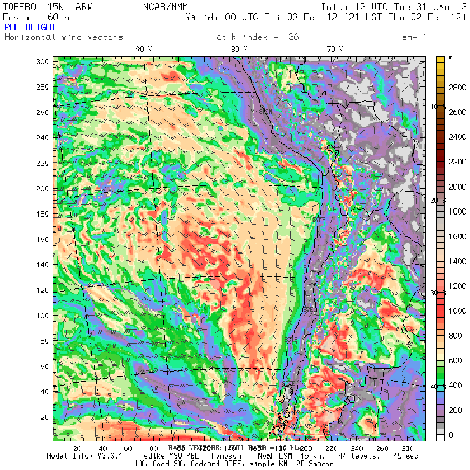Click the 'Model Info: V3.3.1' text
The image size is (470, 470).
[x=84, y=456]
